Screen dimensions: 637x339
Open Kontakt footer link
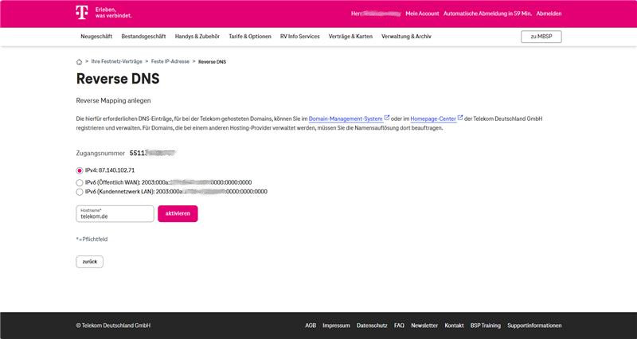click(454, 325)
